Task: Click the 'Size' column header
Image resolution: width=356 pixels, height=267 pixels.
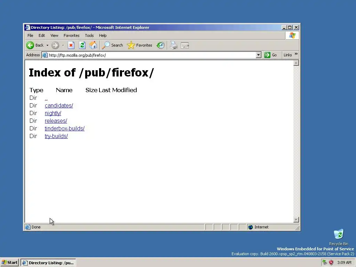Action: 91,90
